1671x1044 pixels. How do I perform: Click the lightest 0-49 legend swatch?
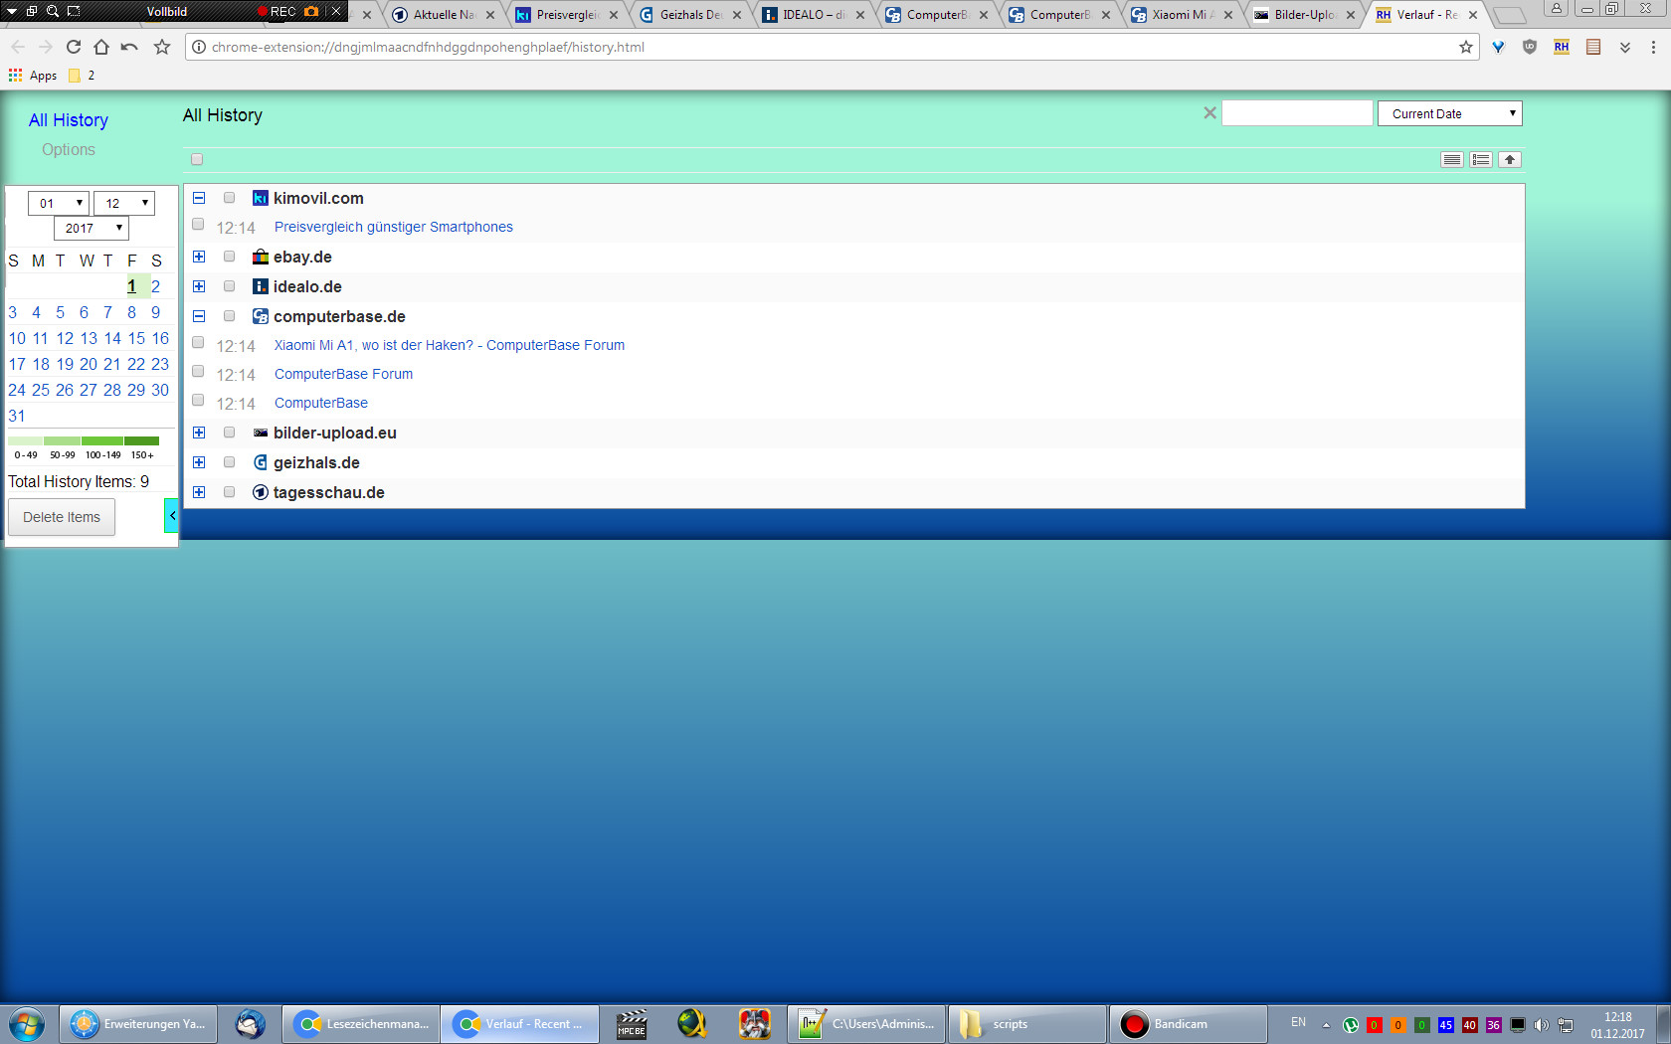tap(25, 440)
